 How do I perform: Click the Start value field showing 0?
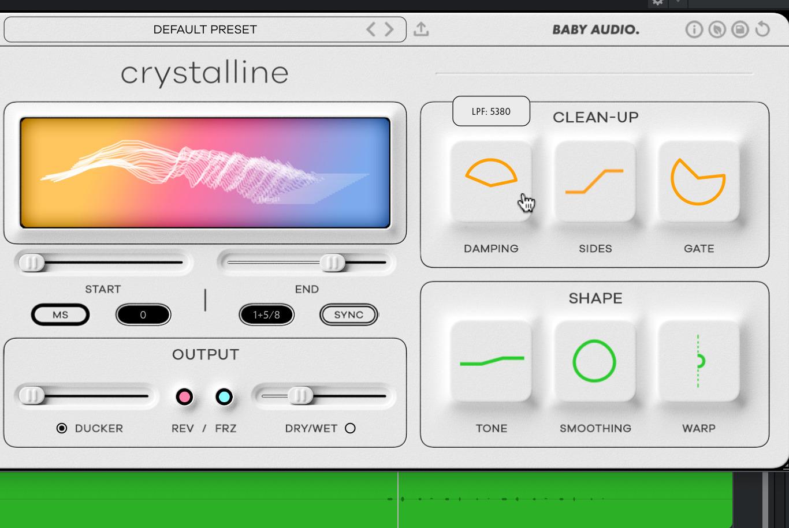pos(143,315)
